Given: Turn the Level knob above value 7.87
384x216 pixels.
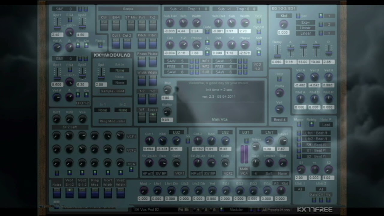Looking at the screenshot, I should click(x=283, y=141).
